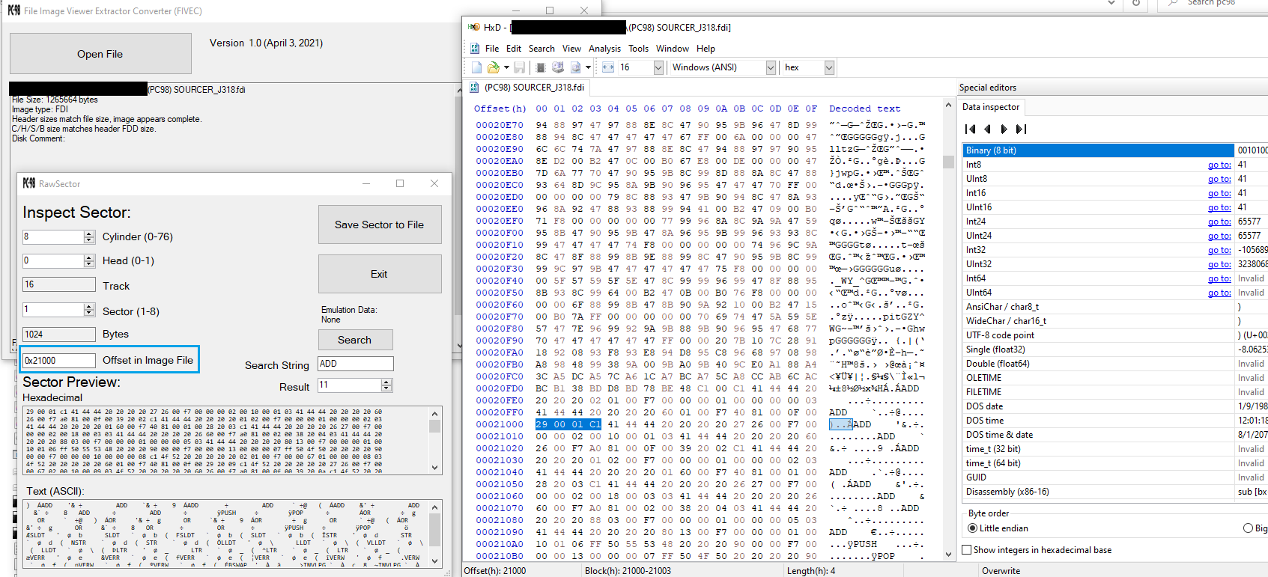
Task: Select the Data inspector tab
Action: point(991,107)
